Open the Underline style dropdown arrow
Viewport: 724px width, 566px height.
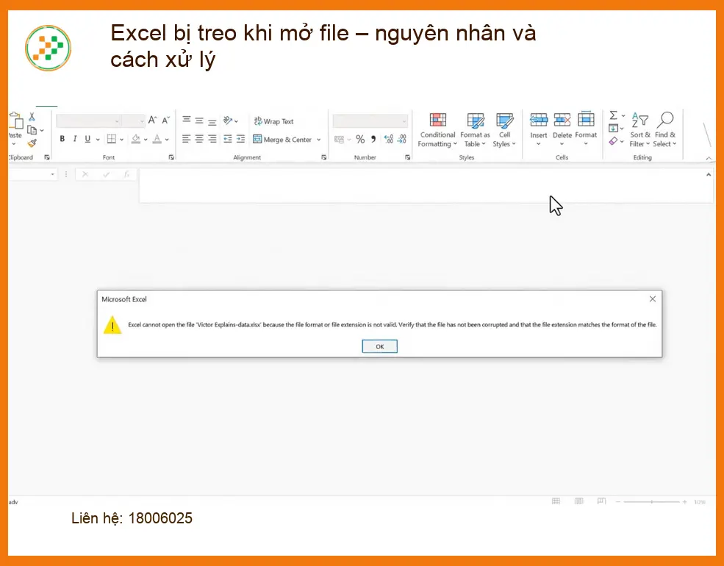pos(98,140)
